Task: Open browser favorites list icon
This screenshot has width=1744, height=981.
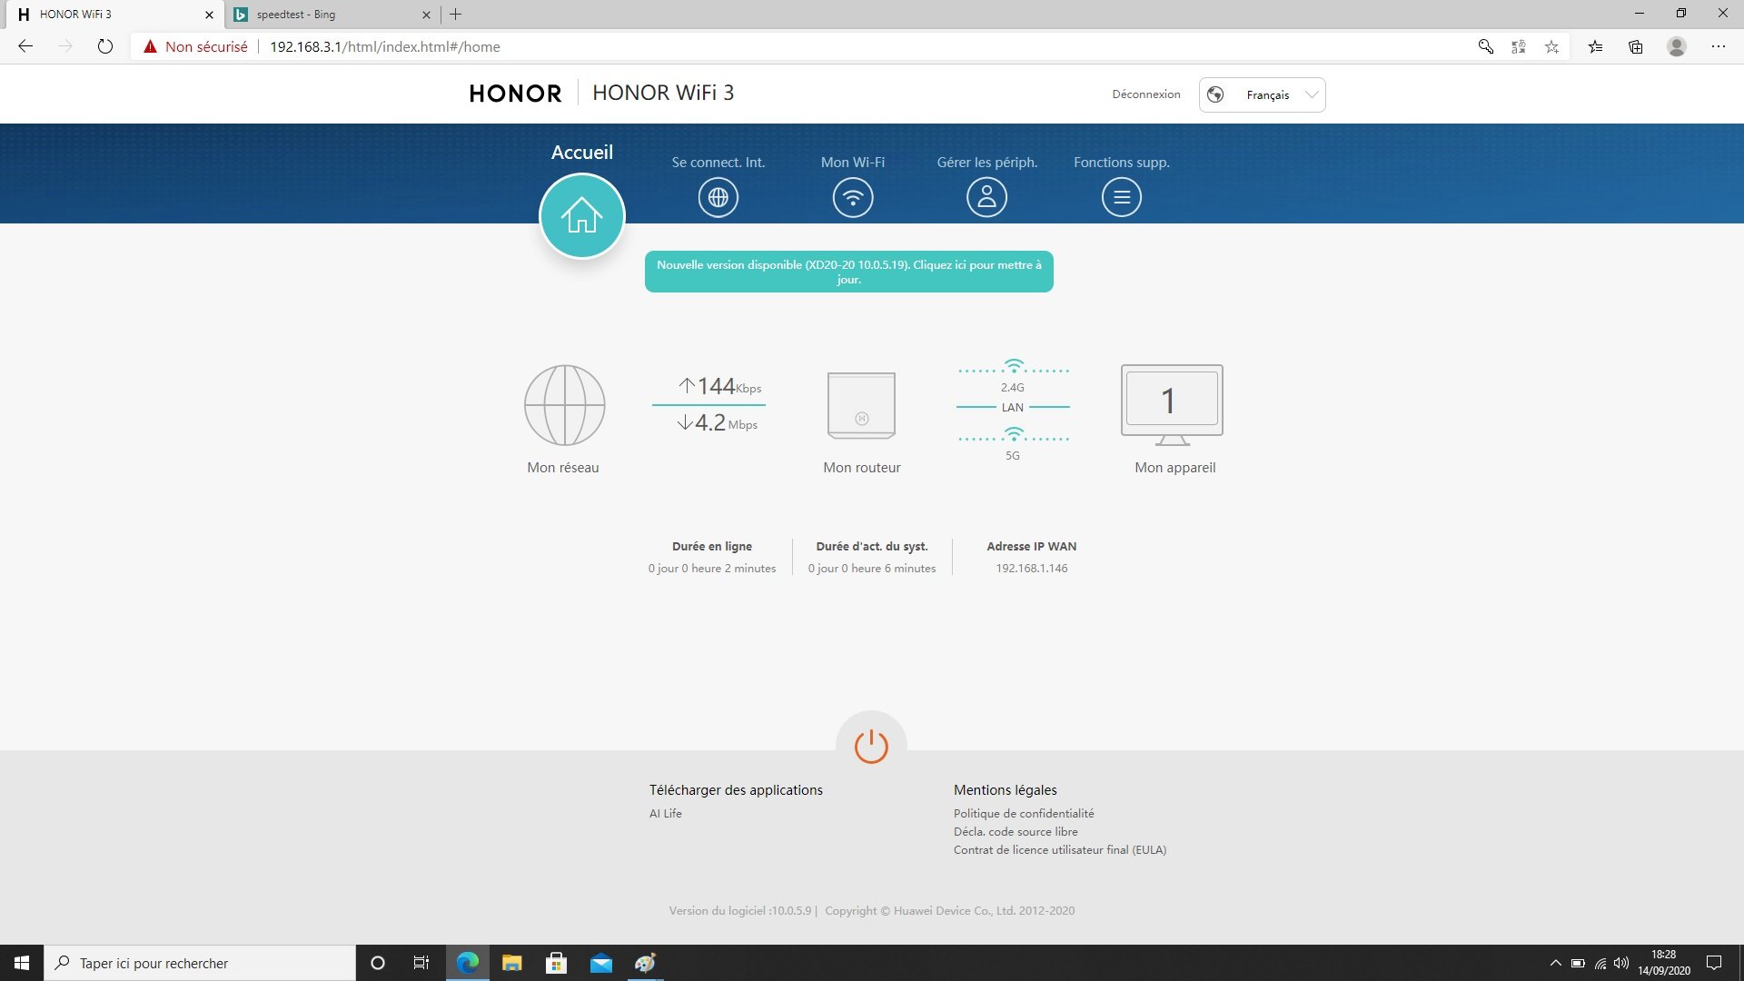Action: click(x=1596, y=46)
